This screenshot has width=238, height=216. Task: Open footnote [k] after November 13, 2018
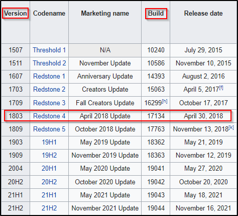(x=231, y=127)
